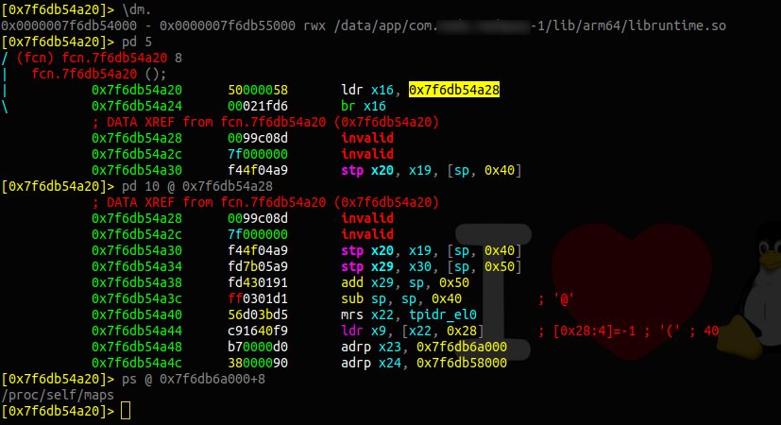Screen dimensions: 781x425
Task: Click opcode bytes ff0301d1
Action: click(x=258, y=298)
